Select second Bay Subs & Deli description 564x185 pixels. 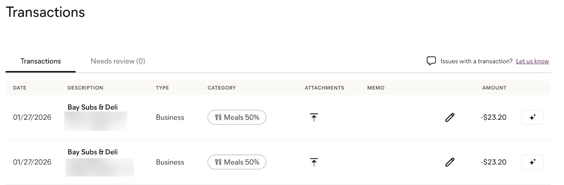[x=93, y=152]
